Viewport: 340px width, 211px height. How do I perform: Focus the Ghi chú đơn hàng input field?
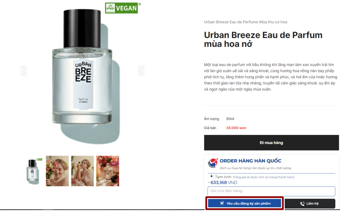coord(271,191)
